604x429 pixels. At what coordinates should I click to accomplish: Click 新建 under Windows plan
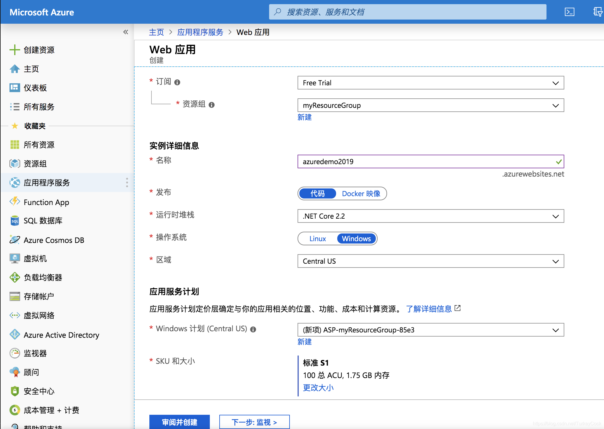point(305,342)
